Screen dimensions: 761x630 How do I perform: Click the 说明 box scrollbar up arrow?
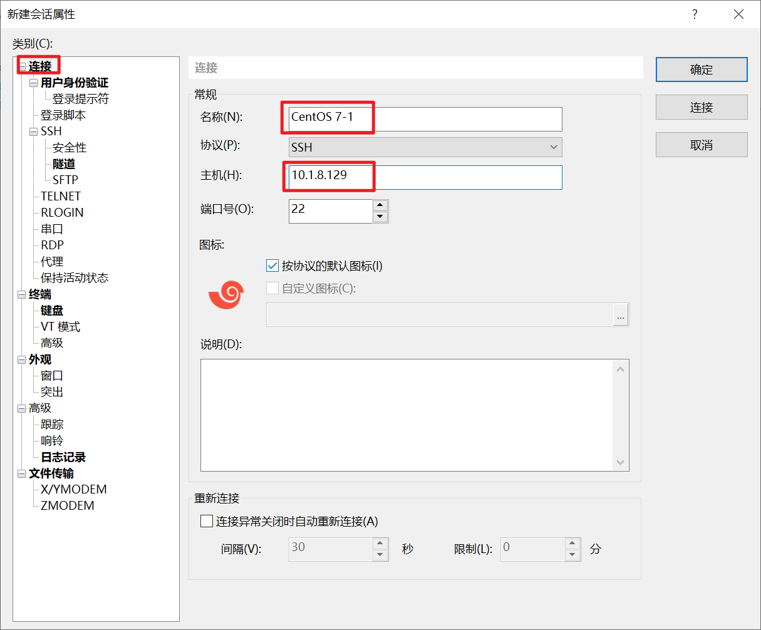tap(621, 369)
